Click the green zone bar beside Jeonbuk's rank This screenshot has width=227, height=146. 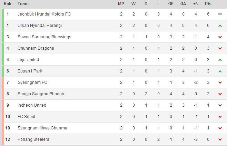(3, 14)
